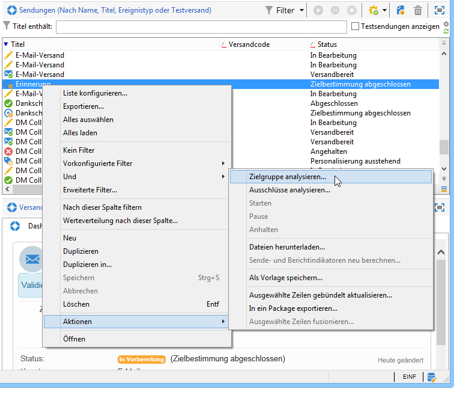Click the Actions gear icon
Viewport: 454px width, 404px height.
coord(373,10)
